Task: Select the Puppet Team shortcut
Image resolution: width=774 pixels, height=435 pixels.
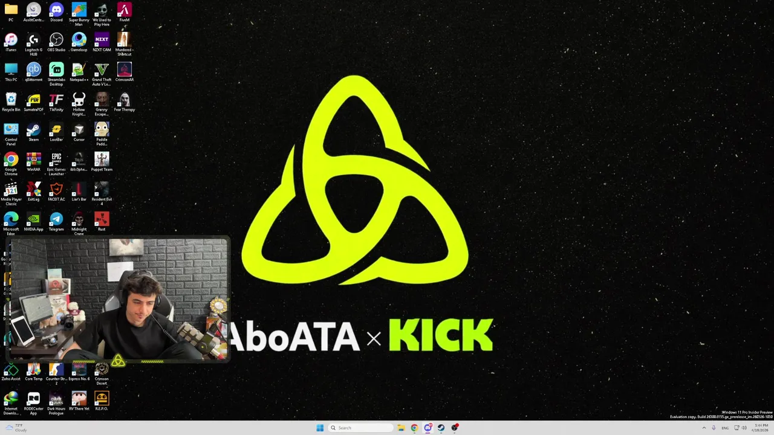Action: (x=102, y=162)
